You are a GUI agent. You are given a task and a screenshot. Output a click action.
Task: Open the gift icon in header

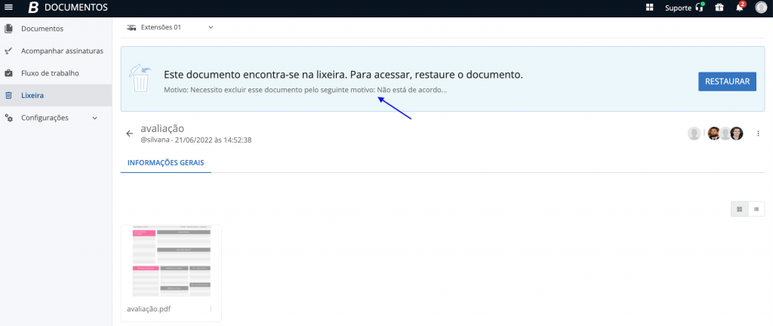click(x=719, y=8)
